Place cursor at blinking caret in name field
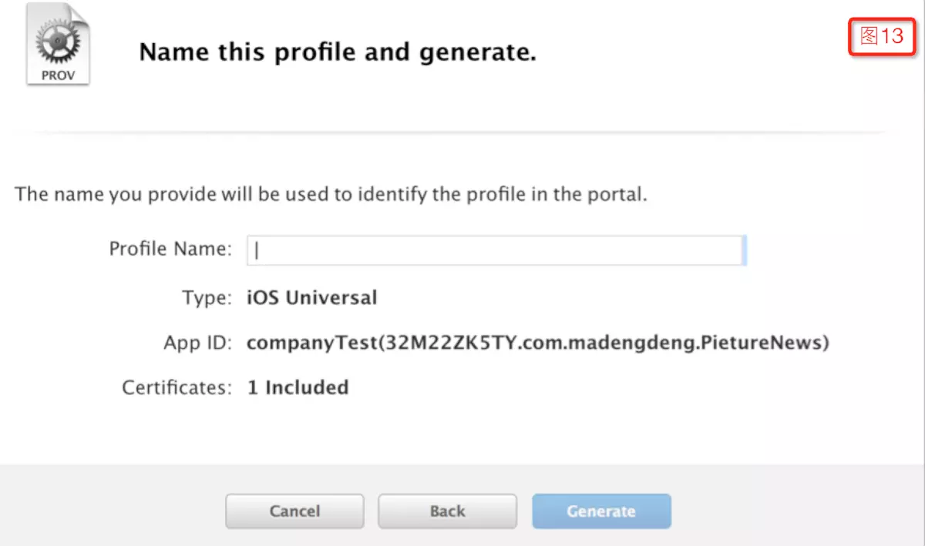925x546 pixels. 258,250
